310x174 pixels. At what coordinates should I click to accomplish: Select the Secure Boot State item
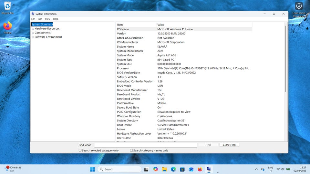pos(128,108)
